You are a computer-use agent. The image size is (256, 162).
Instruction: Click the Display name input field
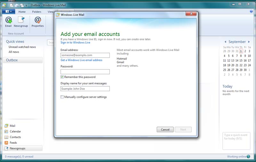[x=85, y=89]
